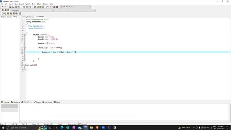Click the green profile analysis icon
The width and height of the screenshot is (231, 130).
[55, 7]
